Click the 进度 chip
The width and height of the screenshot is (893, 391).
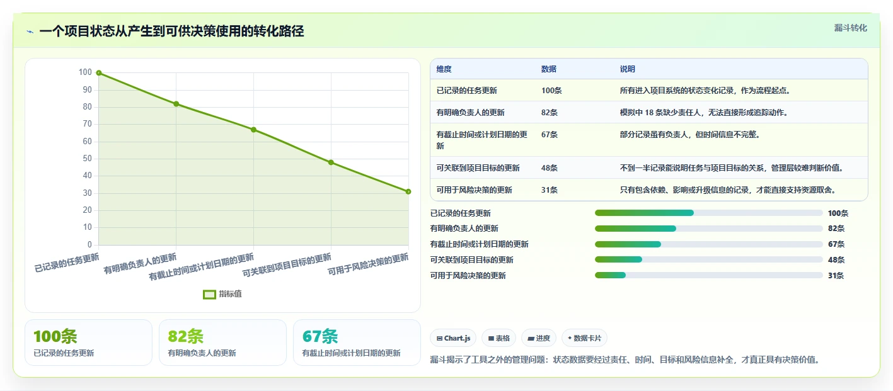tap(539, 338)
